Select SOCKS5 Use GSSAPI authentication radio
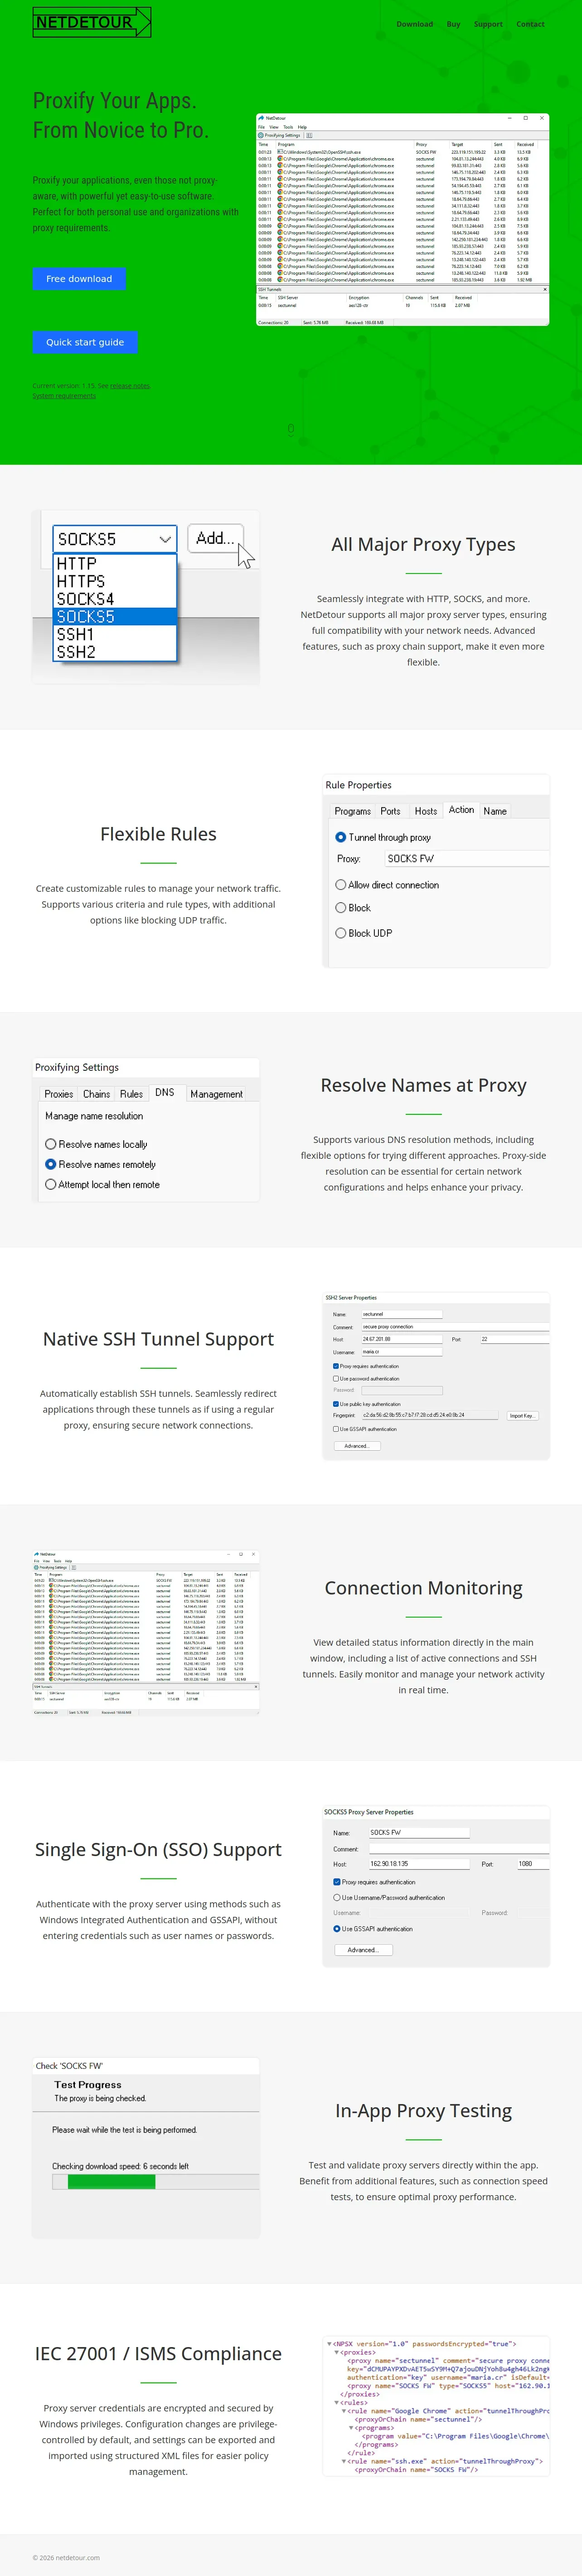582x2576 pixels. 337,1929
